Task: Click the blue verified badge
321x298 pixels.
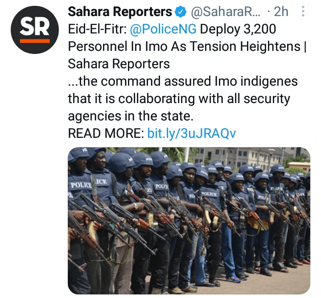Action: click(181, 12)
